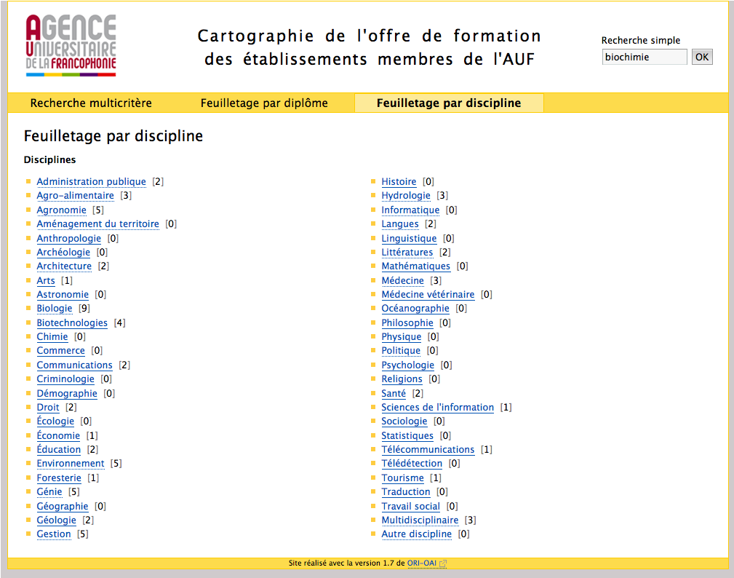
Task: Click the external link icon beside ORI-OAI
Action: click(443, 563)
